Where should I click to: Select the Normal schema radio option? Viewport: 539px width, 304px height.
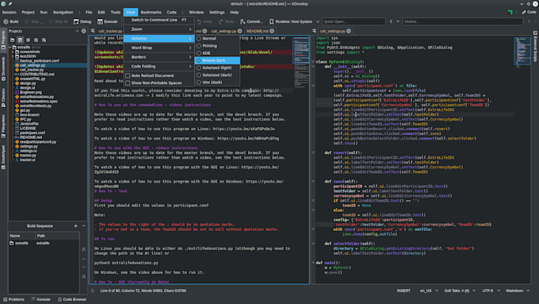(x=217, y=38)
